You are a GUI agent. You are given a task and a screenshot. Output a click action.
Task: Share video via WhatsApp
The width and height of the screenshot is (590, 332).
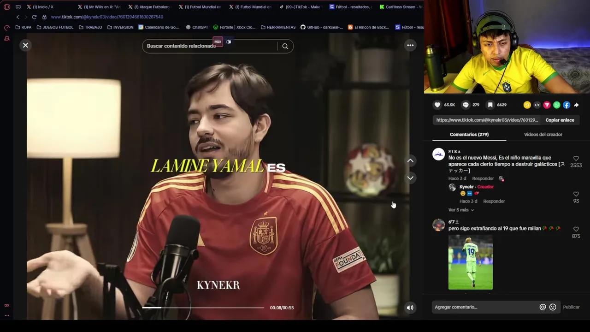click(557, 105)
